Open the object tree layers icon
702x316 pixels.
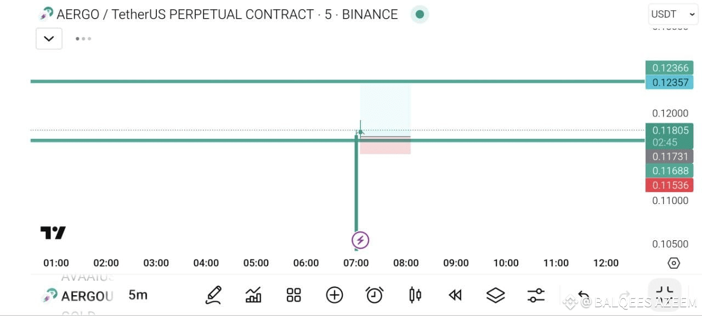(496, 295)
